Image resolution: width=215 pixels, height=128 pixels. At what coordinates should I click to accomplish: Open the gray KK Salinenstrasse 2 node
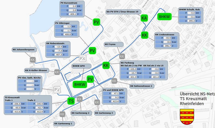tap(114, 81)
